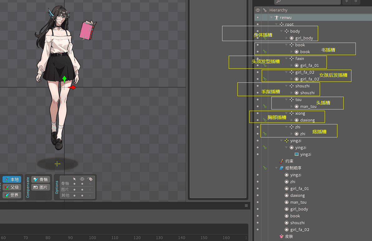Collapse the 绘制顺序 draw order node

pos(276,168)
